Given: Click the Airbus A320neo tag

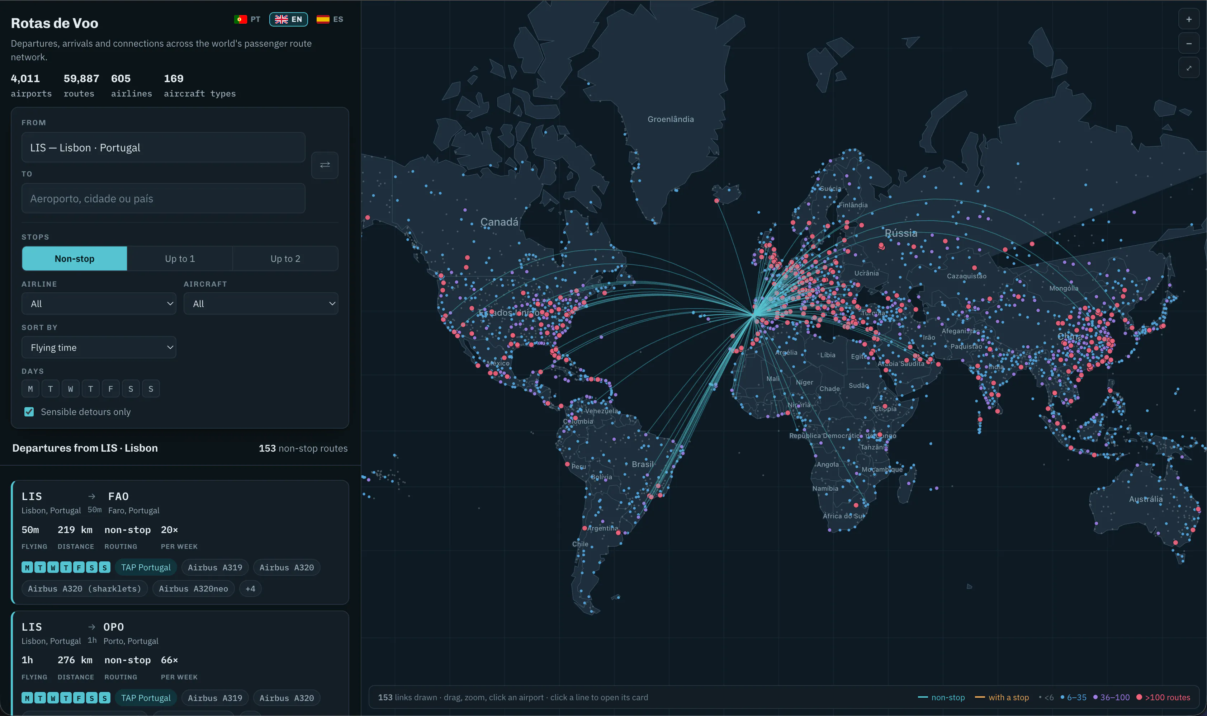Looking at the screenshot, I should [x=193, y=589].
